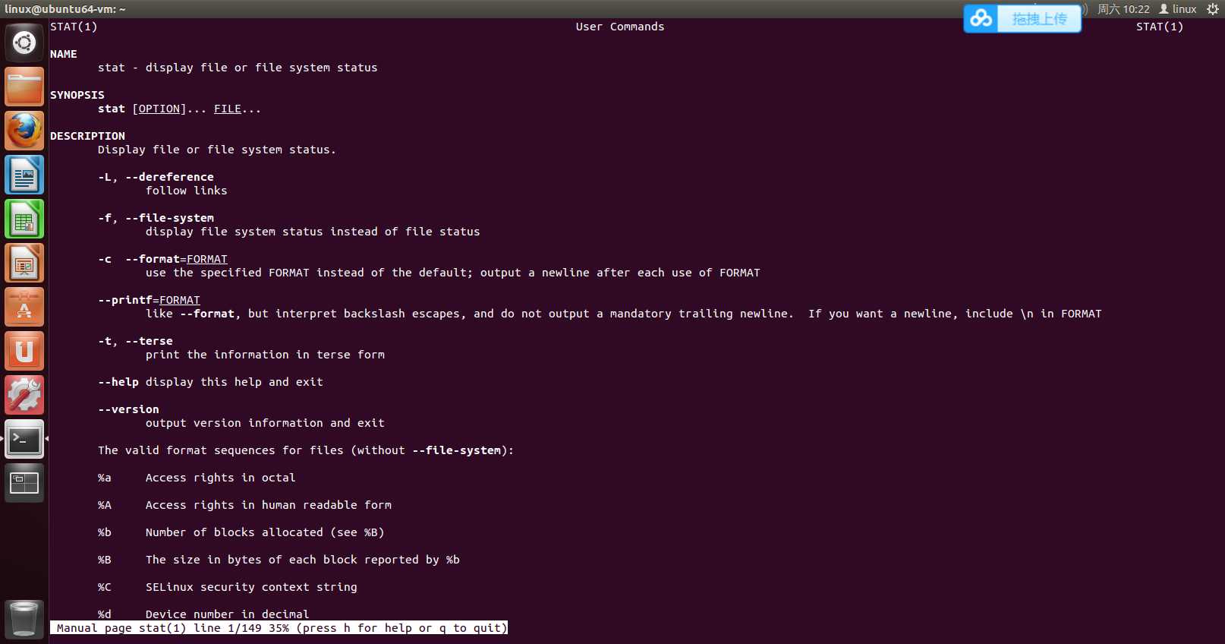Click the --format=FORMAT option text

(176, 259)
